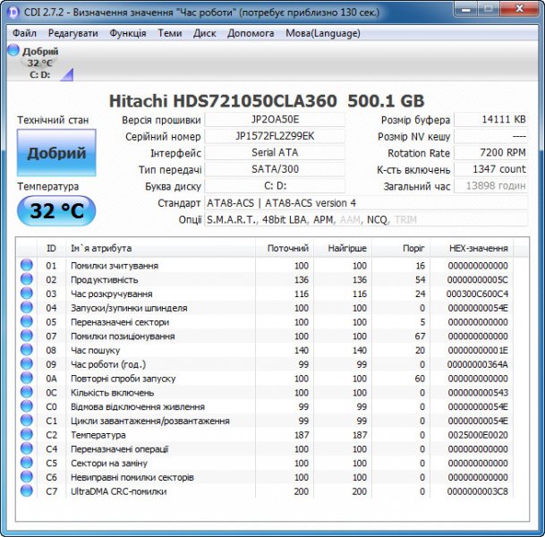This screenshot has width=545, height=537.
Task: Open the Допомога menu
Action: (251, 33)
